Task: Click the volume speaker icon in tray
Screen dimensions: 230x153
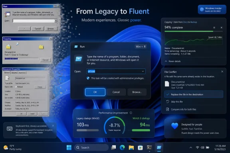Action: tap(202, 147)
